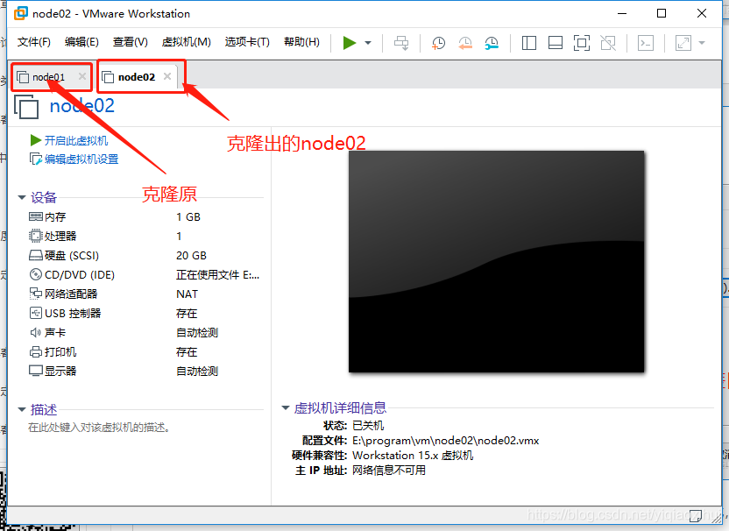Open the snapshot manager wrench icon

[x=492, y=43]
